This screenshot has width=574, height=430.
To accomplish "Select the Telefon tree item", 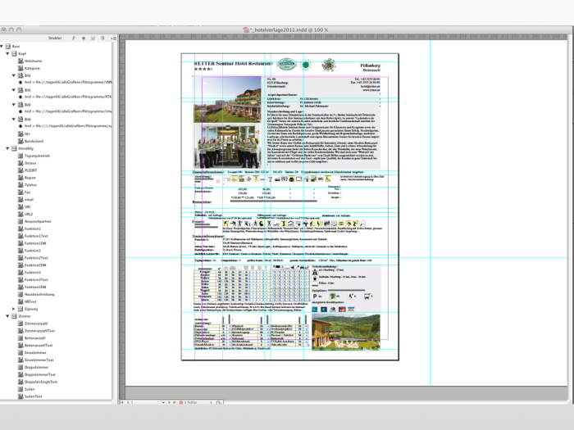I will (x=31, y=185).
